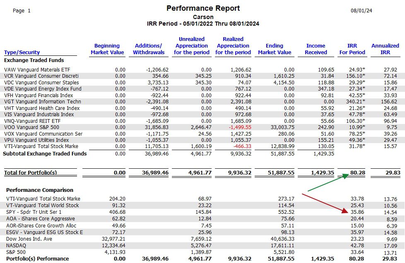Select SPY - Spdr Tr Unit Ser 1 row

tap(202, 212)
